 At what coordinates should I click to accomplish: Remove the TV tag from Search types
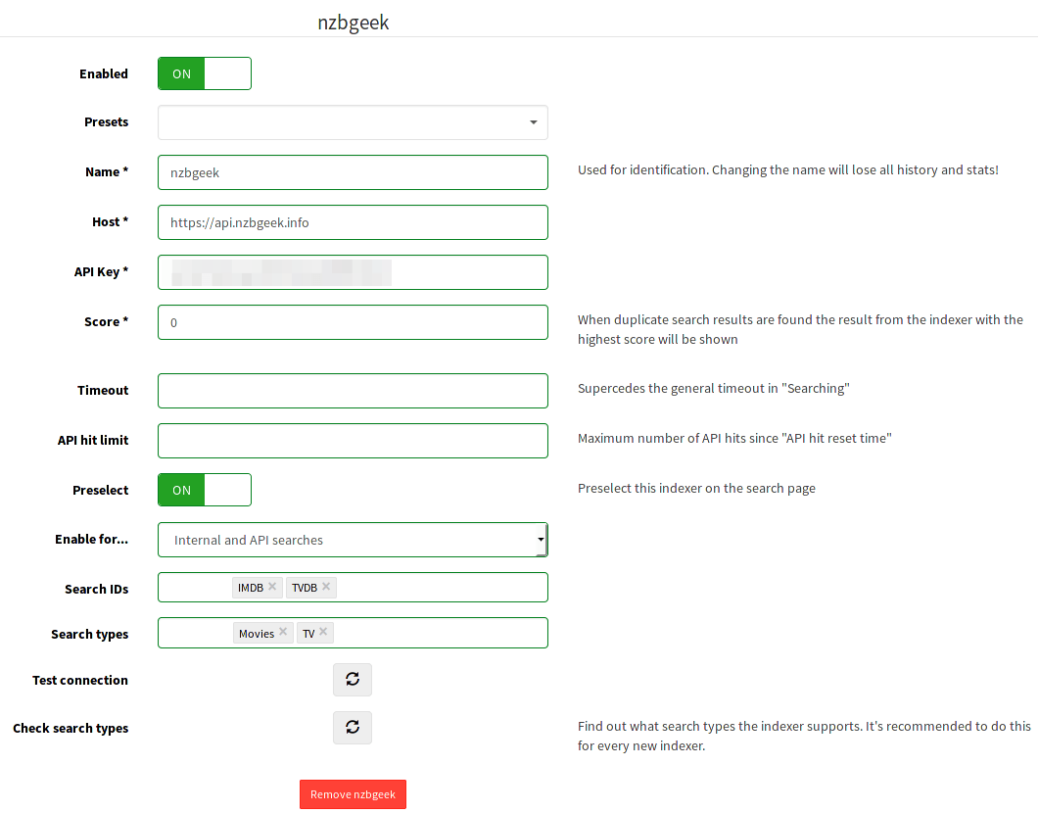pyautogui.click(x=323, y=632)
